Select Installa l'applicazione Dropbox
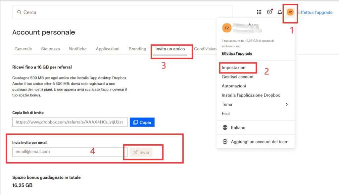 (251, 95)
